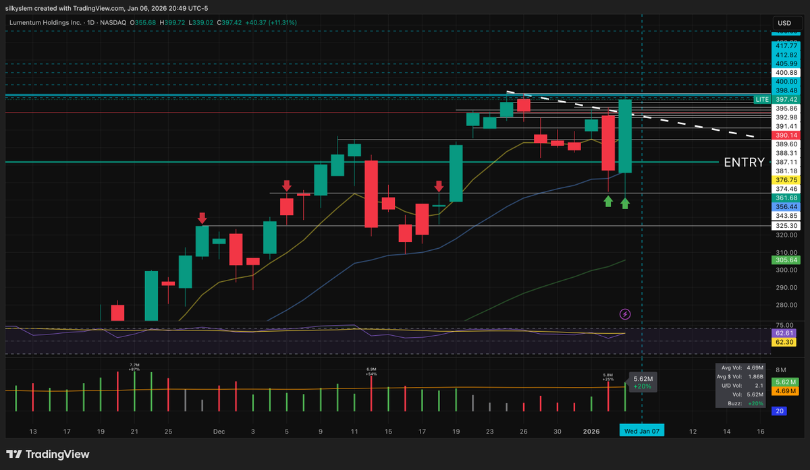Click the green 5.62M volume axis label
The image size is (810, 470).
pos(784,382)
